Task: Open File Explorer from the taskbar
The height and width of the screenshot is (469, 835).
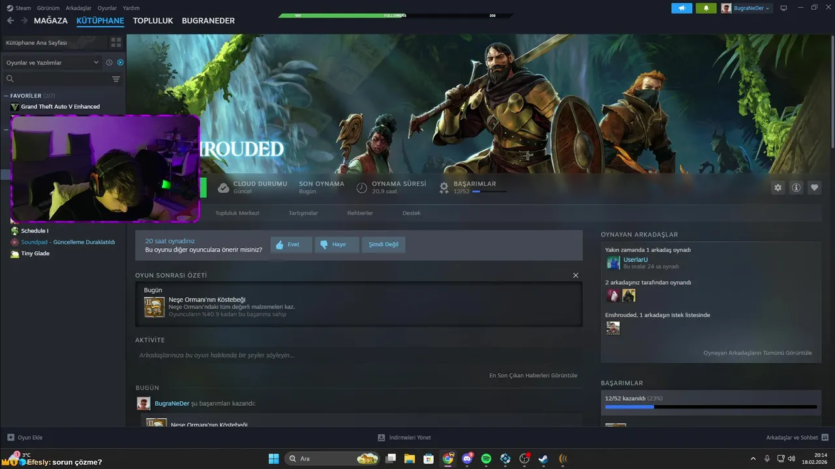Action: pos(410,459)
